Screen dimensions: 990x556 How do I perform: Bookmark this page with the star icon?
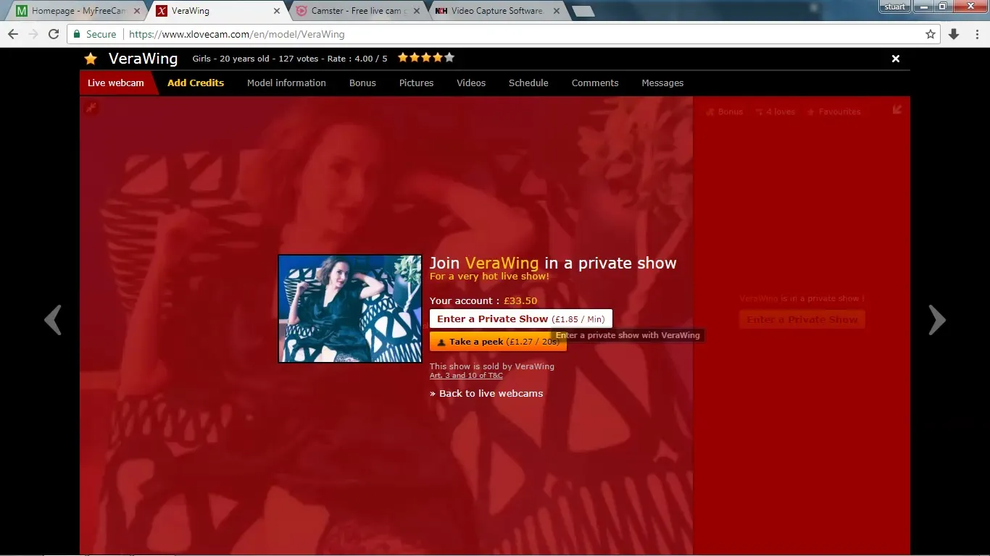931,34
